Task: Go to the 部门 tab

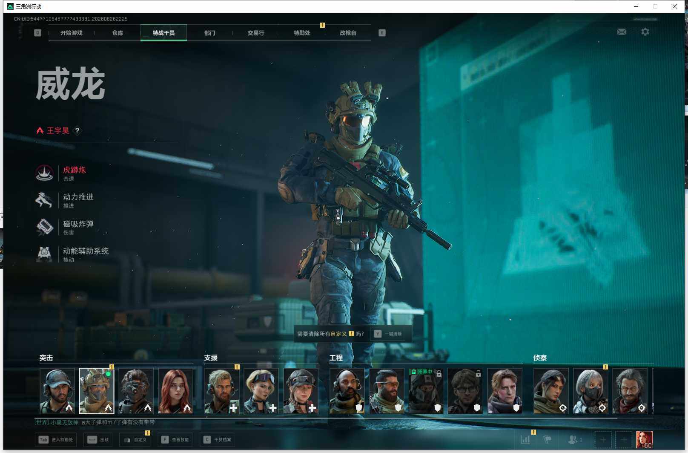Action: [x=209, y=33]
